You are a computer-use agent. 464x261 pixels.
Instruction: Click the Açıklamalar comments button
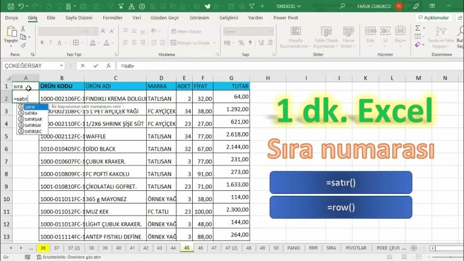click(434, 18)
